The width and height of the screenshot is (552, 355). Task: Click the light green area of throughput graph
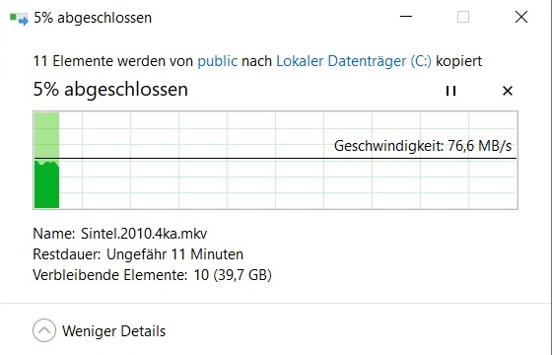(46, 135)
